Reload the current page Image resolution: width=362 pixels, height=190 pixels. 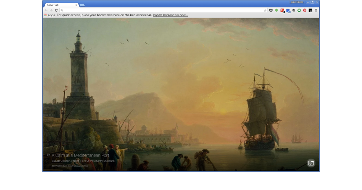pos(56,10)
